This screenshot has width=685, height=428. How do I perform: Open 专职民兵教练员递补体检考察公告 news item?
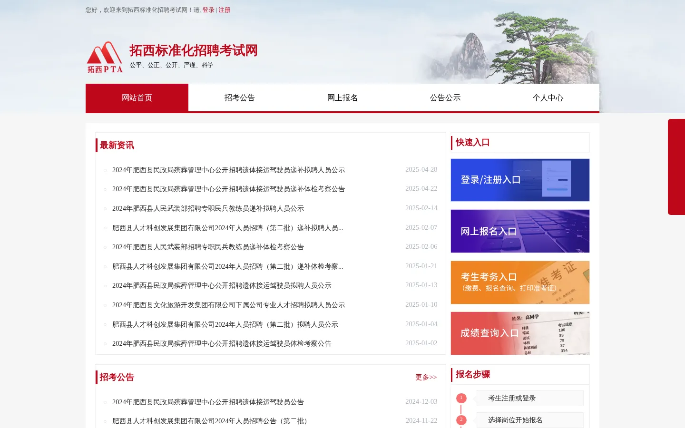pyautogui.click(x=208, y=247)
